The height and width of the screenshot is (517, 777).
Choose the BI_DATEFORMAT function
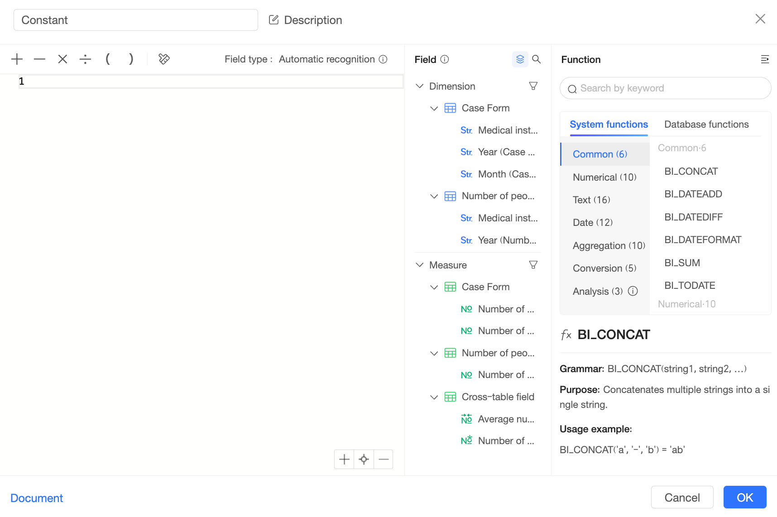tap(703, 240)
